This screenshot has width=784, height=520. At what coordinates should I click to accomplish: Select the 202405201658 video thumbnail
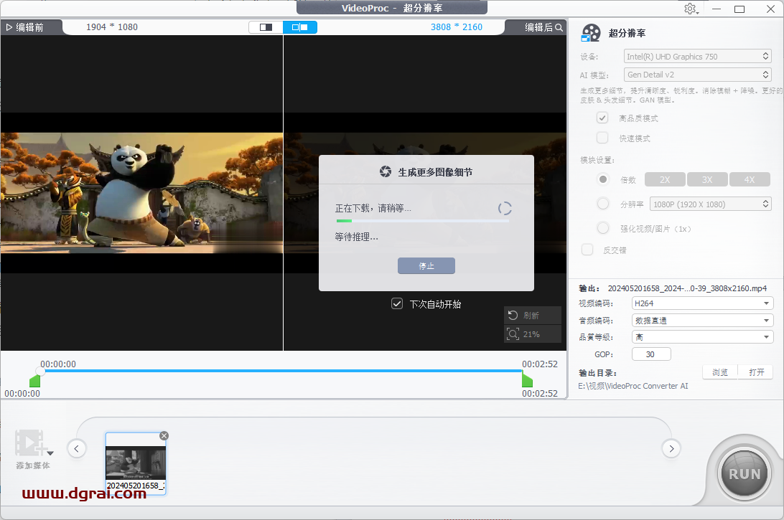tap(136, 463)
